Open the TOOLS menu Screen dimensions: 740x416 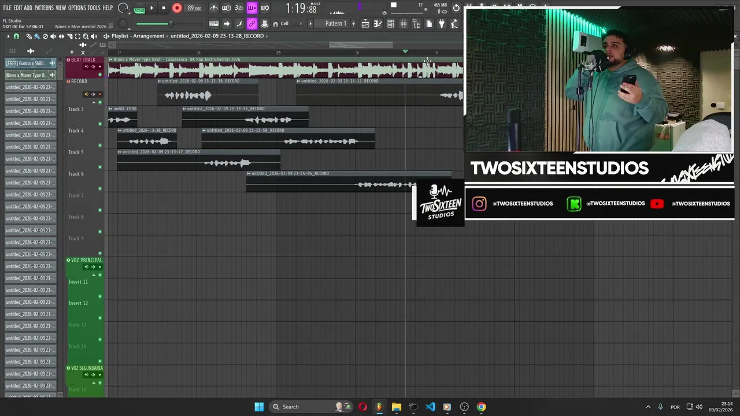click(x=94, y=8)
